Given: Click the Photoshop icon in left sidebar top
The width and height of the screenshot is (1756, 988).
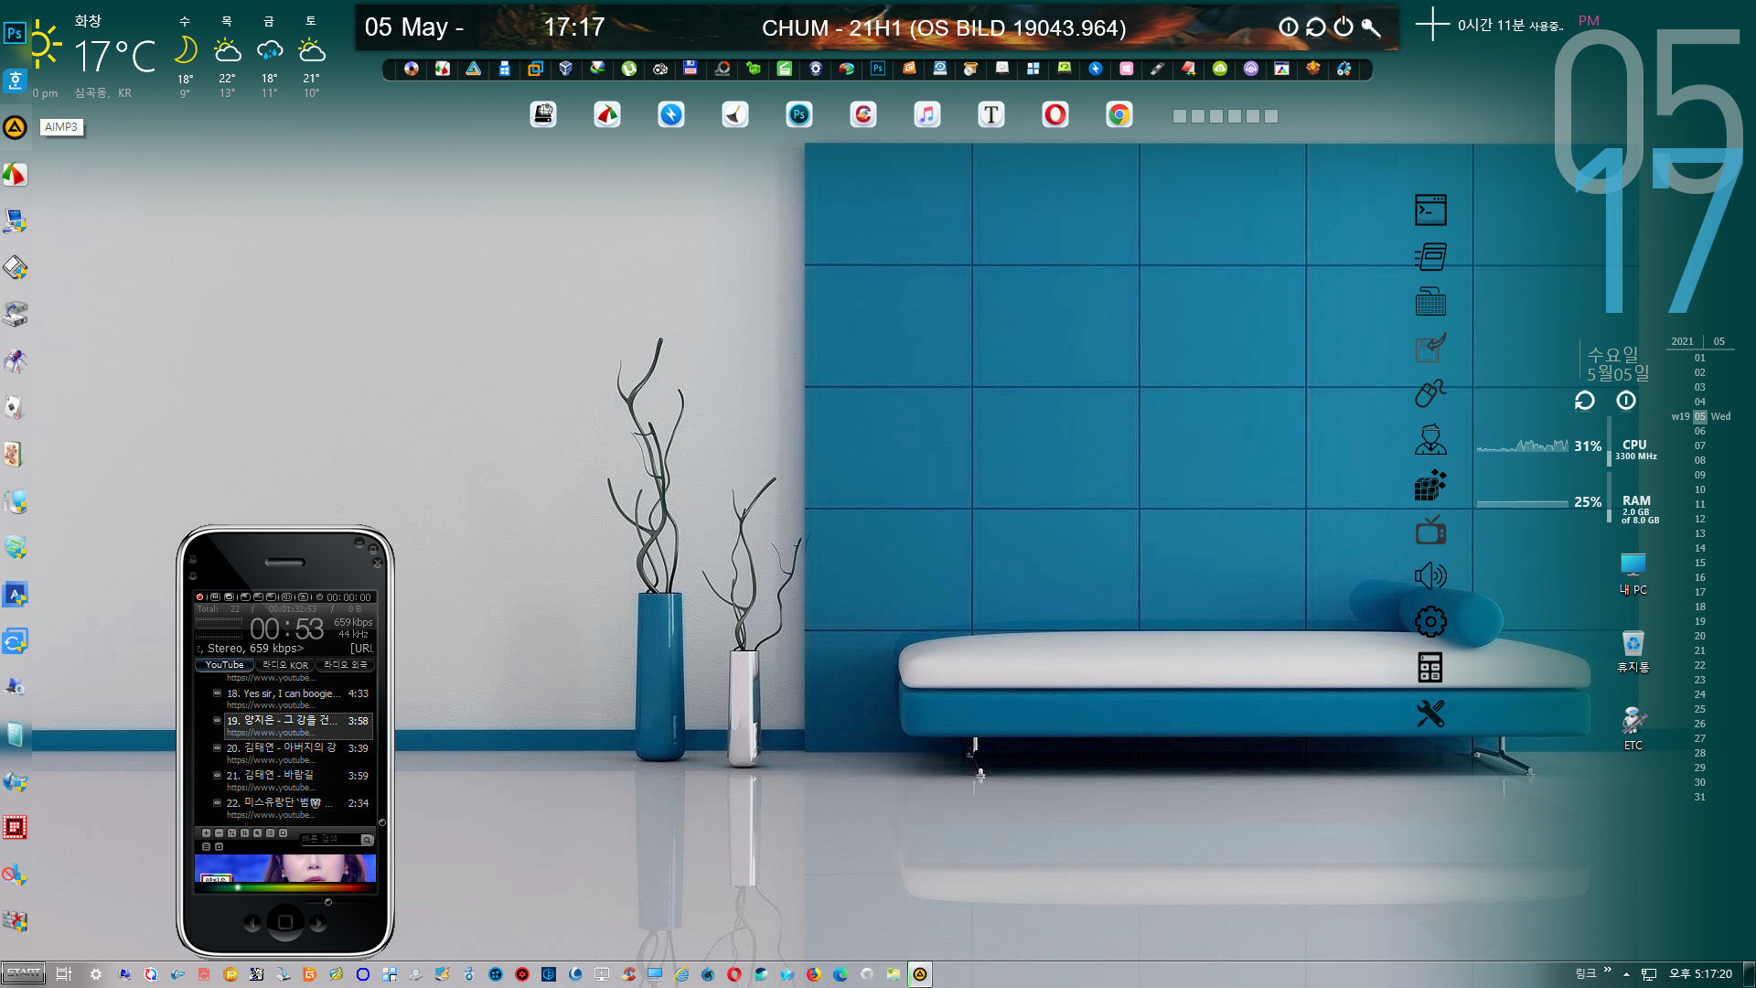Looking at the screenshot, I should click(x=15, y=34).
